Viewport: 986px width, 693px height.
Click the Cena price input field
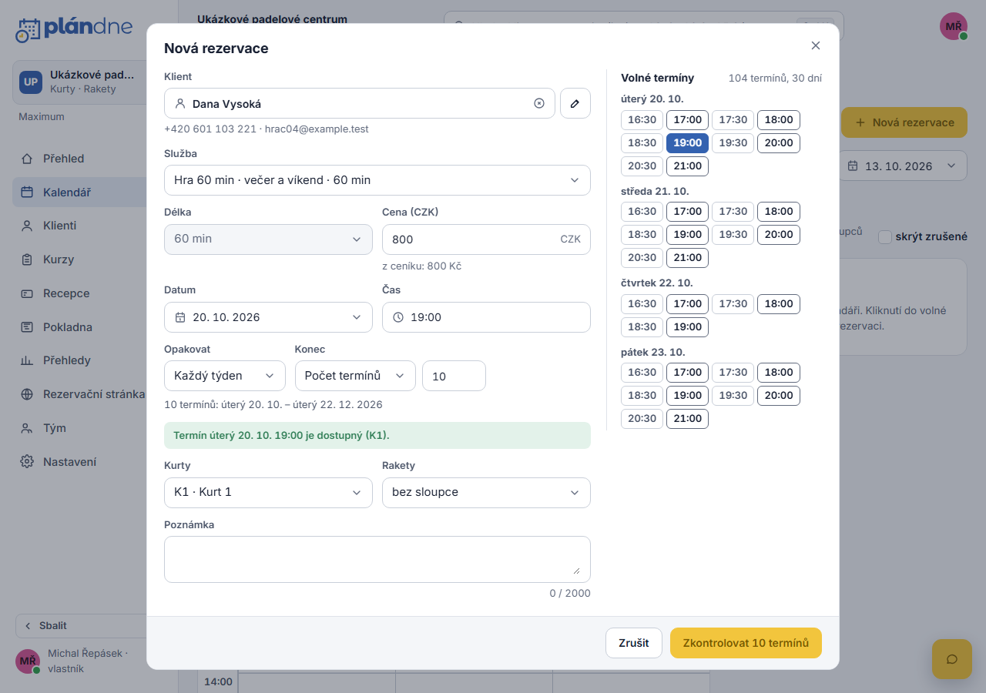(x=486, y=239)
